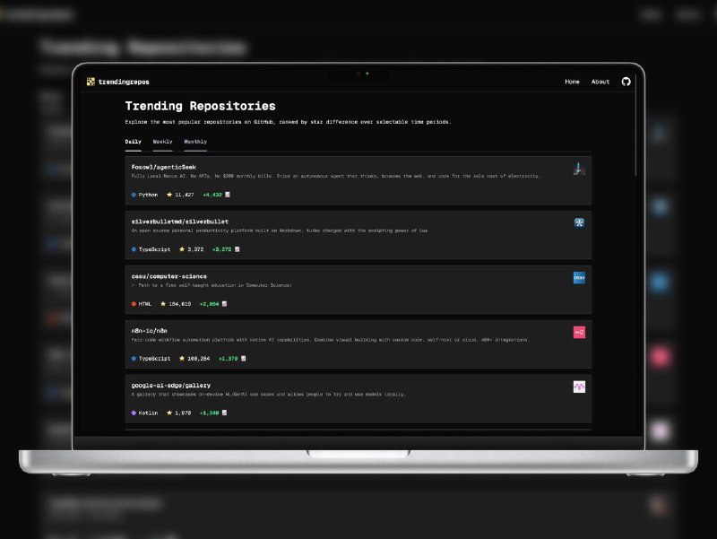Click the trendingrepos logo icon

(91, 82)
